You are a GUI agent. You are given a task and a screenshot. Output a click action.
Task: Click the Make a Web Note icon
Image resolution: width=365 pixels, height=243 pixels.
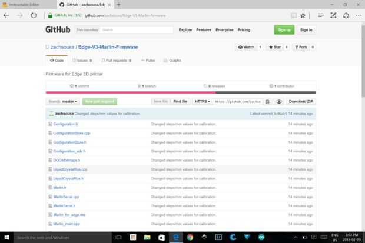point(333,16)
